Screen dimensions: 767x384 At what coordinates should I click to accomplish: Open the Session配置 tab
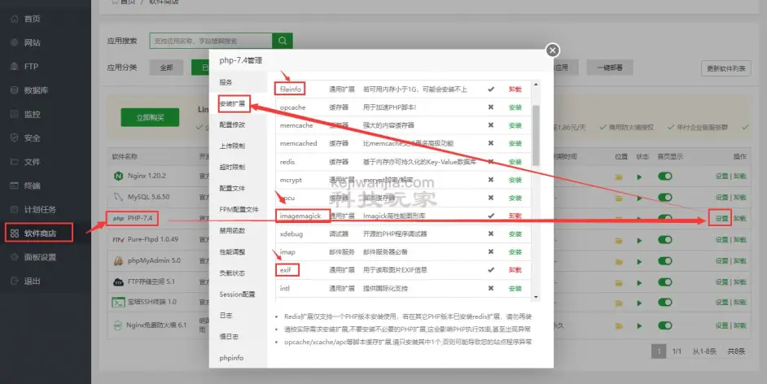(x=239, y=295)
